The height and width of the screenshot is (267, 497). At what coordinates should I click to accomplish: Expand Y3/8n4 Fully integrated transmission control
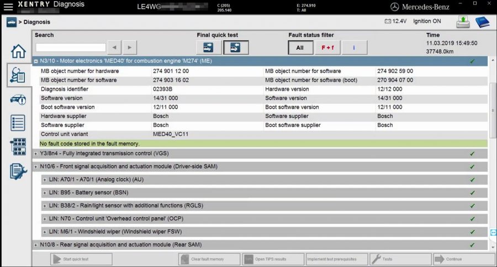coord(35,153)
